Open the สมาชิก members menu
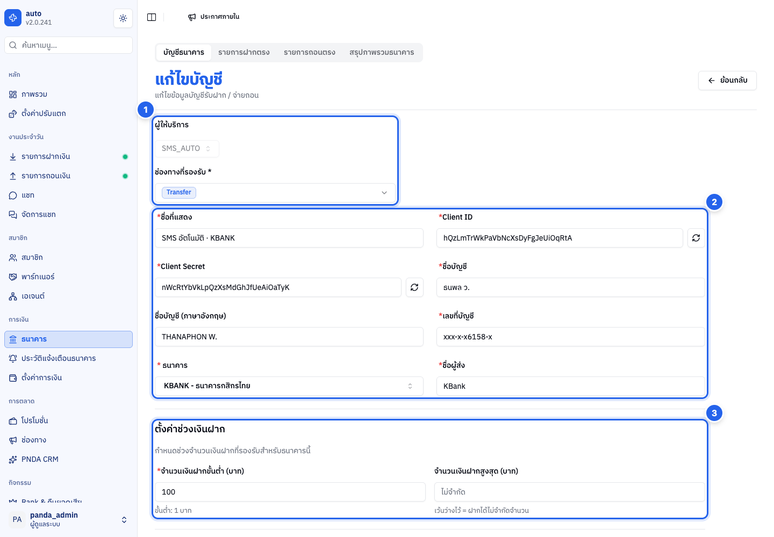774x537 pixels. click(69, 258)
